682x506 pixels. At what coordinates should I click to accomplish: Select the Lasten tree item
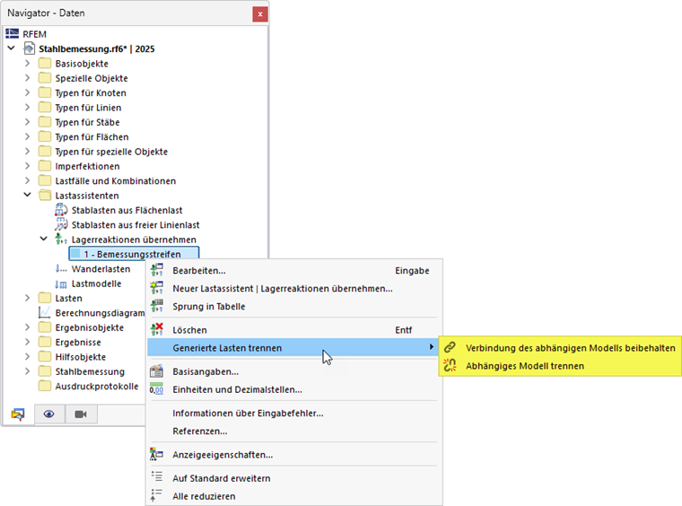coord(68,298)
